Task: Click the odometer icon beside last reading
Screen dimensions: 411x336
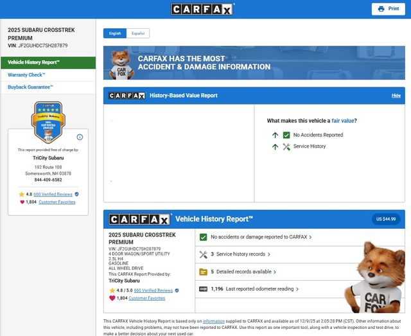Action: (203, 289)
